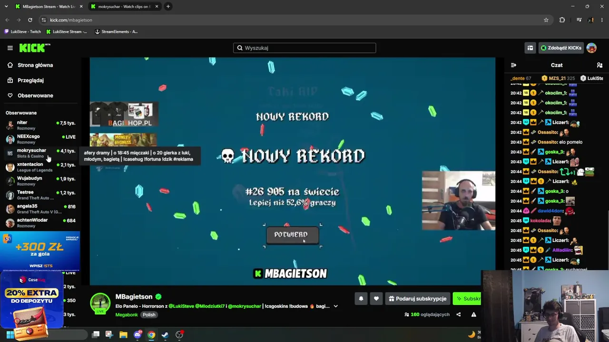The image size is (609, 342).
Task: Open the Kick hamburger sidebar menu
Action: (x=10, y=48)
